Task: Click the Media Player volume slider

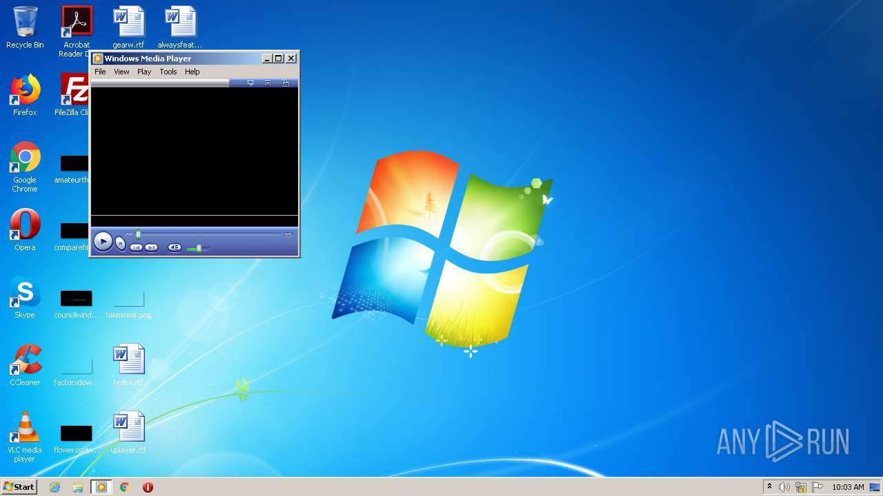Action: 199,247
